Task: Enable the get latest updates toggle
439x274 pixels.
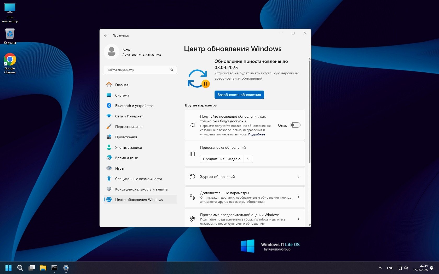Action: [295, 125]
